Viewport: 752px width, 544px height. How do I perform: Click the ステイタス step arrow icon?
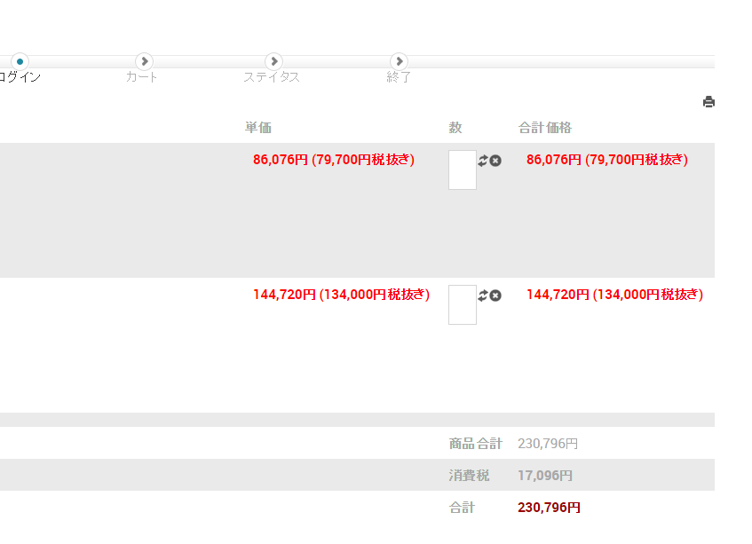pyautogui.click(x=273, y=61)
